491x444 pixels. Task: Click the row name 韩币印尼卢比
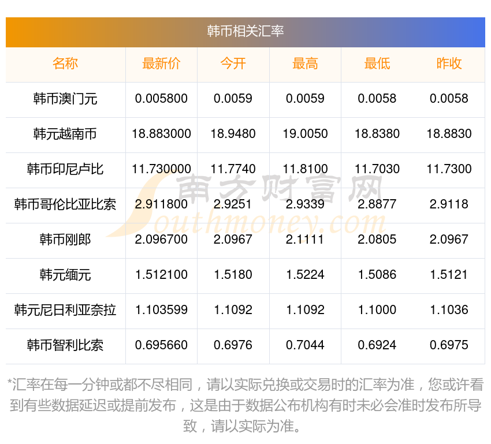pyautogui.click(x=65, y=169)
